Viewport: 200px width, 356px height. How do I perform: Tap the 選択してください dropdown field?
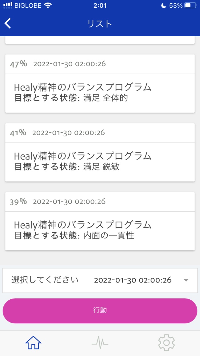44,281
